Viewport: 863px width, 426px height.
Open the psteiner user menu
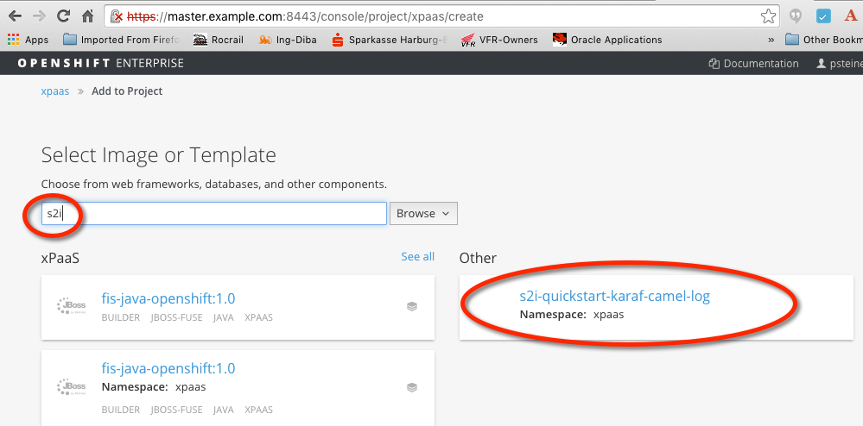click(840, 64)
